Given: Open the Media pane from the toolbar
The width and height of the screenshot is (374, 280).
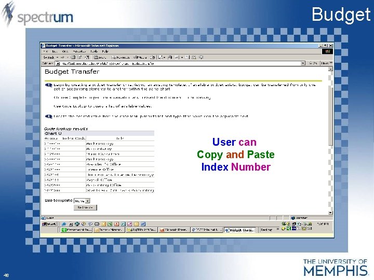Looking at the screenshot, I should (140, 58).
